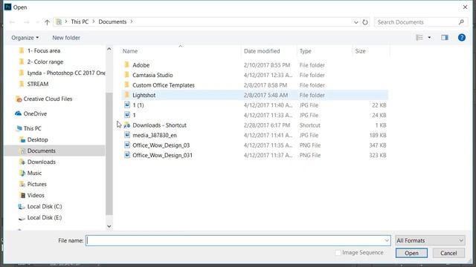Click the 347 KB size cell
Image resolution: width=476 pixels, height=267 pixels.
[x=378, y=145]
